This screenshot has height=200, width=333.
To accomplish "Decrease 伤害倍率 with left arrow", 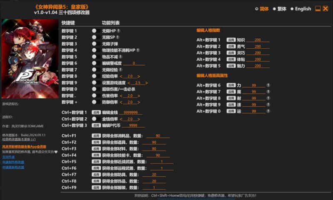I will coord(121,96).
